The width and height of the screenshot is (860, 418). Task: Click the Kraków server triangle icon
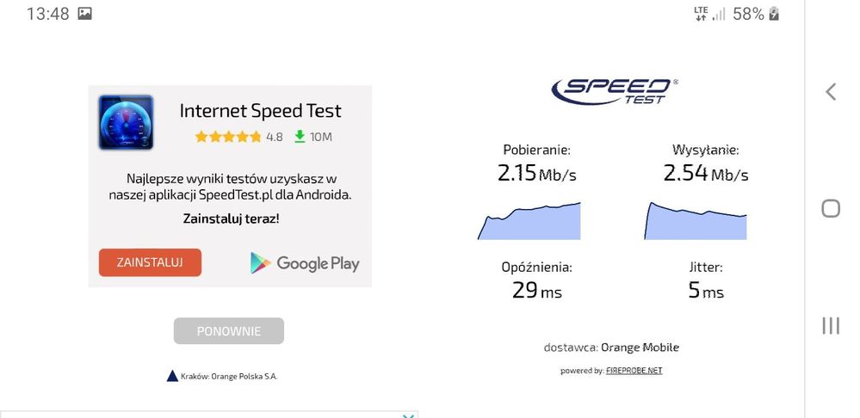pyautogui.click(x=172, y=376)
